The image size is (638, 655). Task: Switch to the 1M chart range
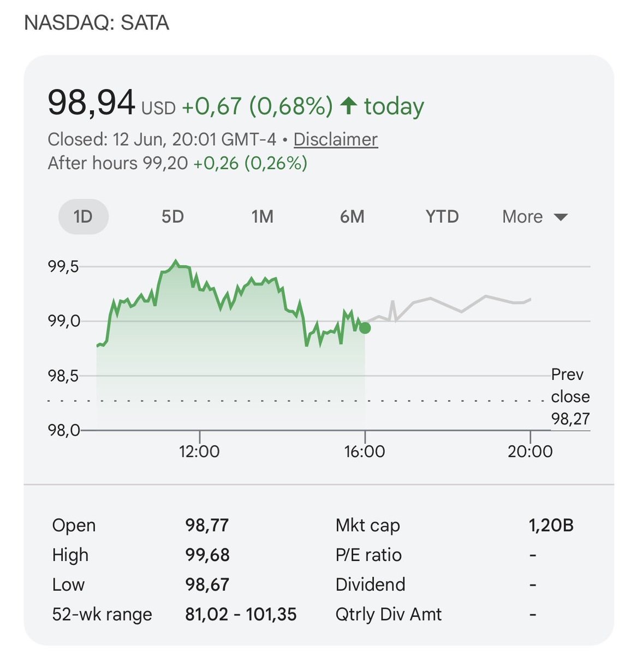pyautogui.click(x=262, y=217)
